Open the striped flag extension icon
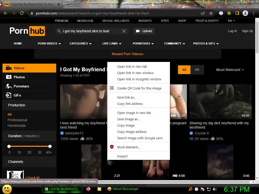The image size is (259, 194). pyautogui.click(x=221, y=13)
